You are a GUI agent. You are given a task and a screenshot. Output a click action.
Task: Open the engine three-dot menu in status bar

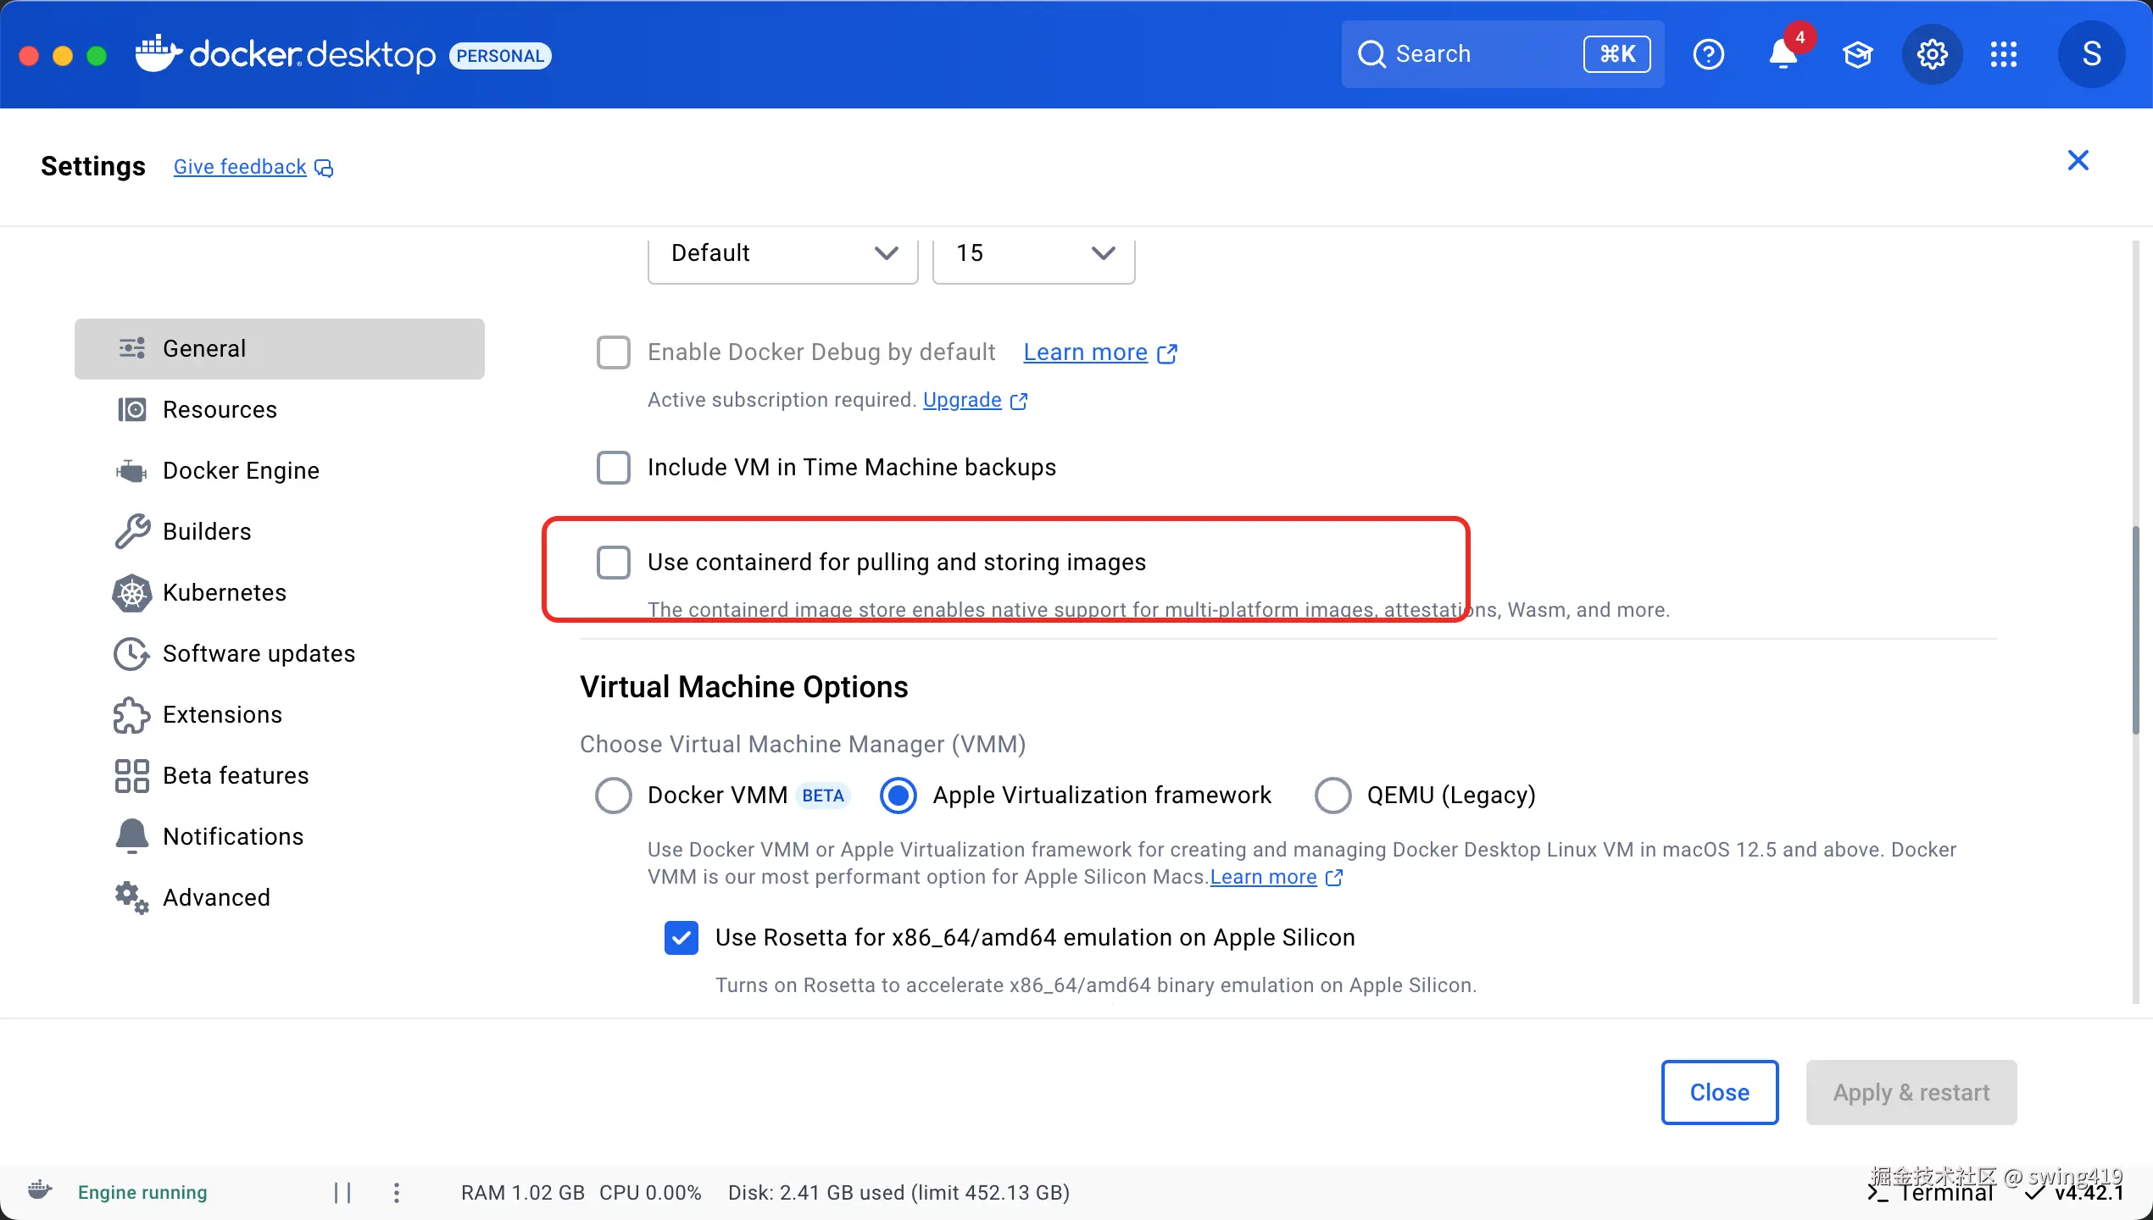click(x=397, y=1193)
